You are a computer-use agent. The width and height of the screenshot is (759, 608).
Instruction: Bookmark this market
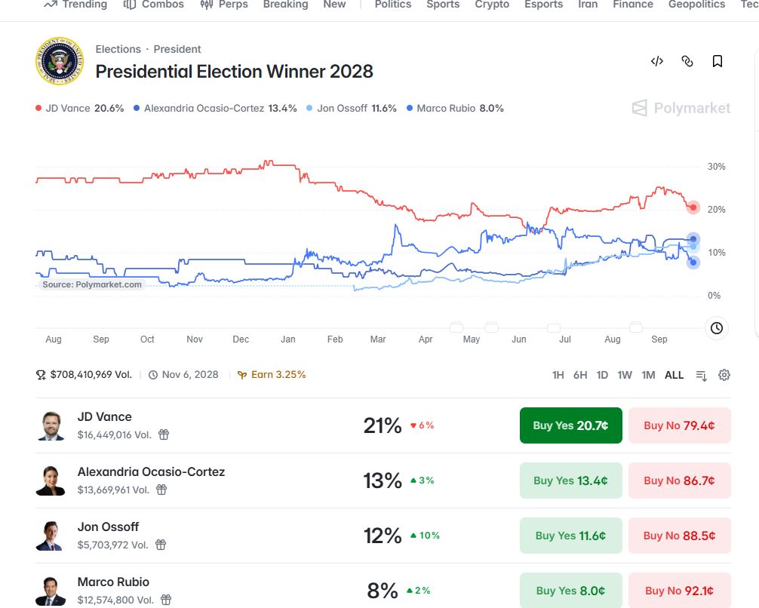(718, 61)
